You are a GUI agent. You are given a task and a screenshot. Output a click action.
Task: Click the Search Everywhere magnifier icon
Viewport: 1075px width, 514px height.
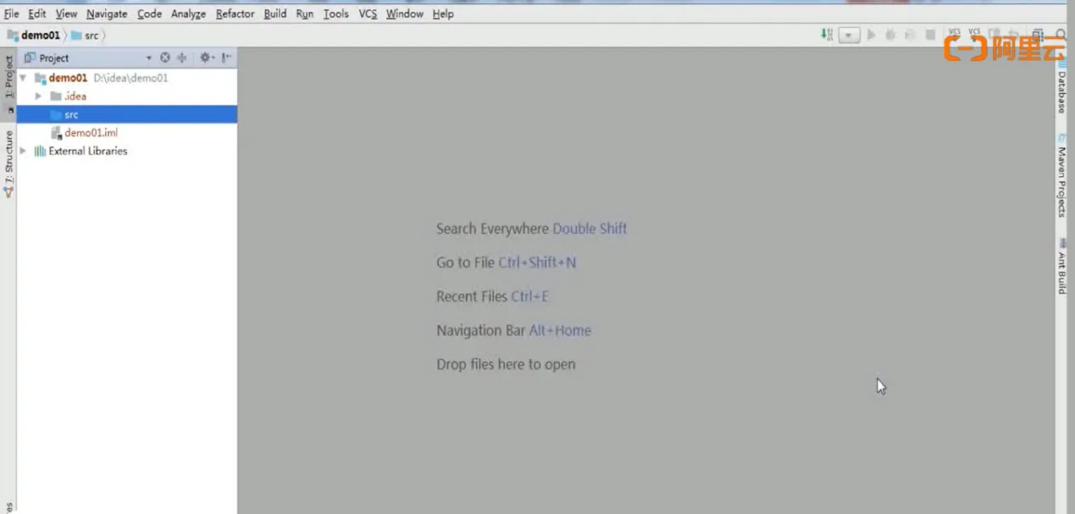tap(1061, 35)
